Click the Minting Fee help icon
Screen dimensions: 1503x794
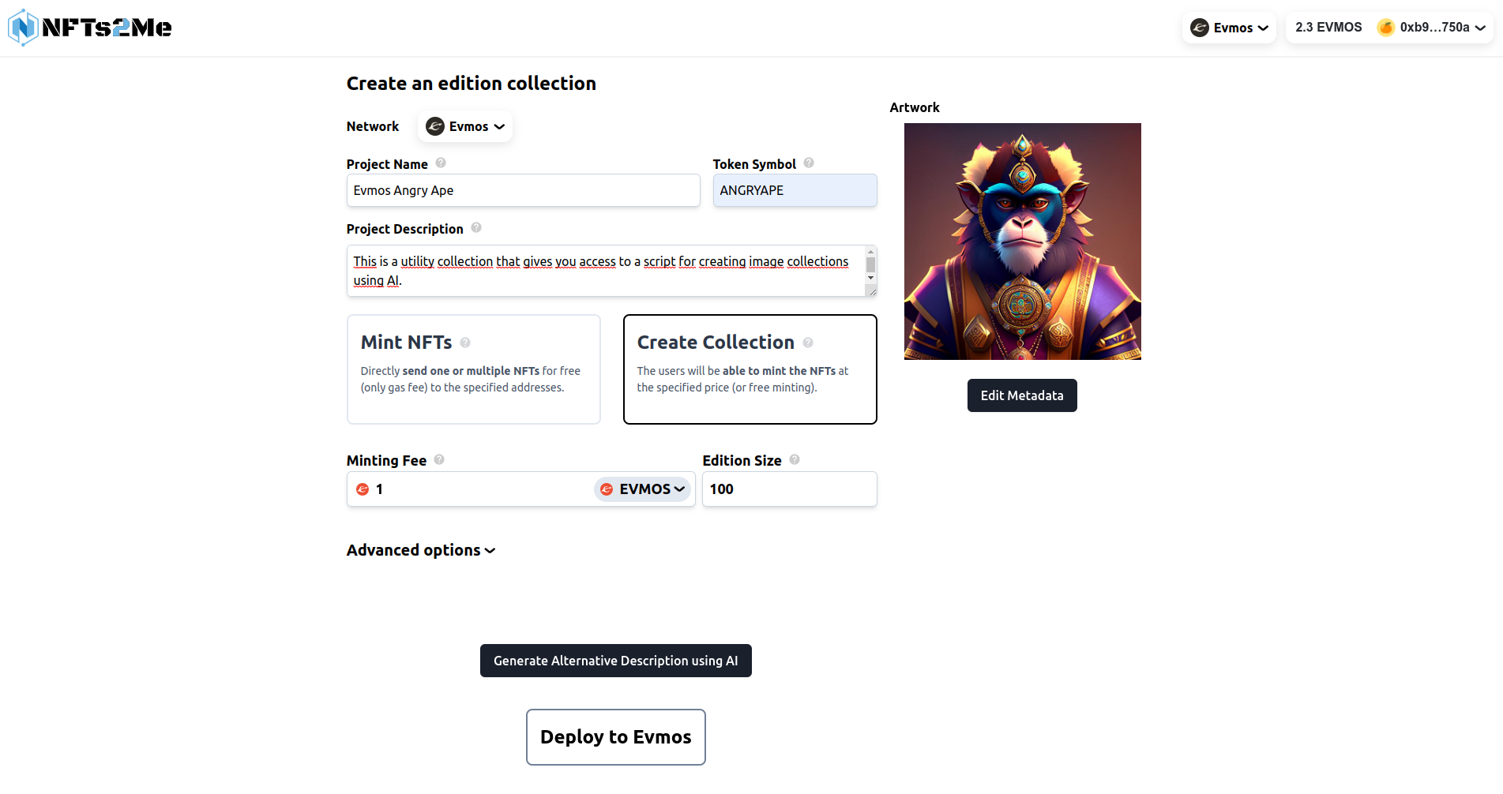point(439,459)
